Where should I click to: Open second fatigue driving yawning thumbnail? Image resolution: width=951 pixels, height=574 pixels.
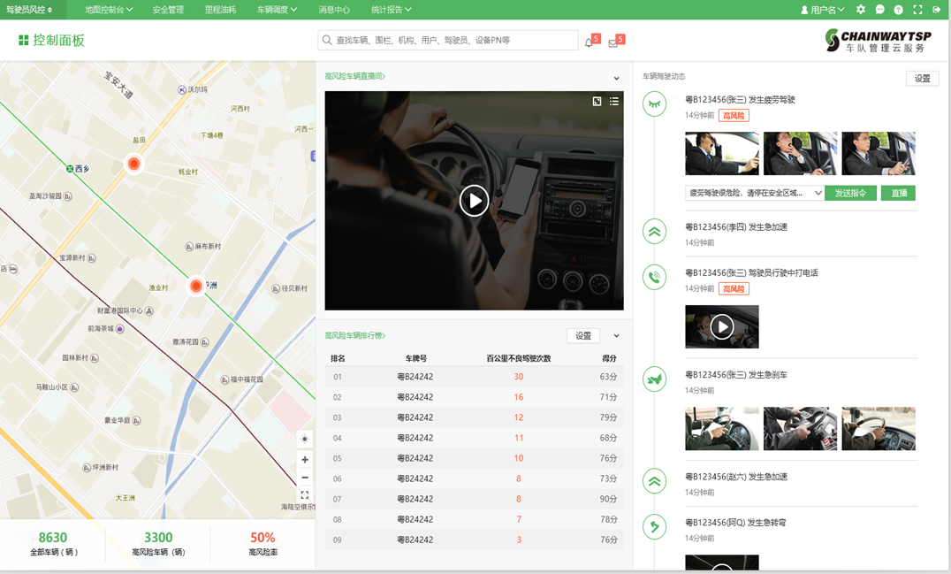click(x=800, y=154)
